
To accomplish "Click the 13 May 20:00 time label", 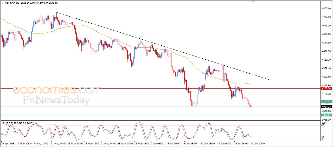I will (75, 143).
